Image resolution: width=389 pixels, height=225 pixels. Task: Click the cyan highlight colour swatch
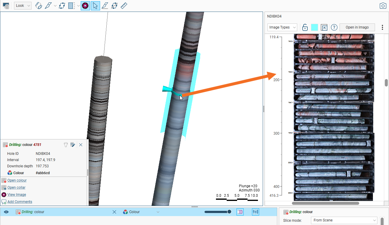314,27
